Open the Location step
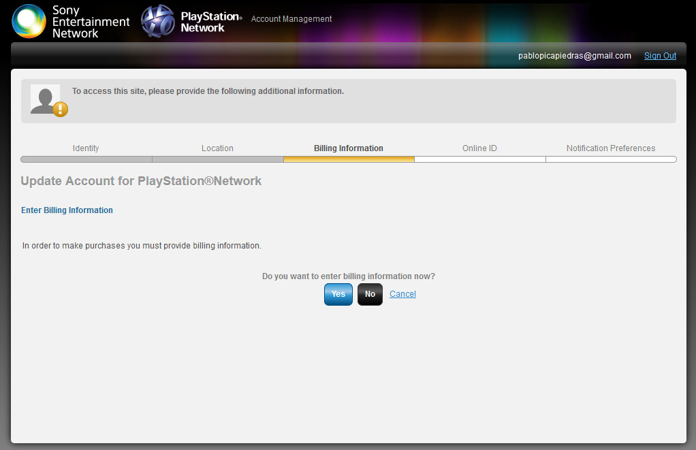696x450 pixels. [217, 148]
